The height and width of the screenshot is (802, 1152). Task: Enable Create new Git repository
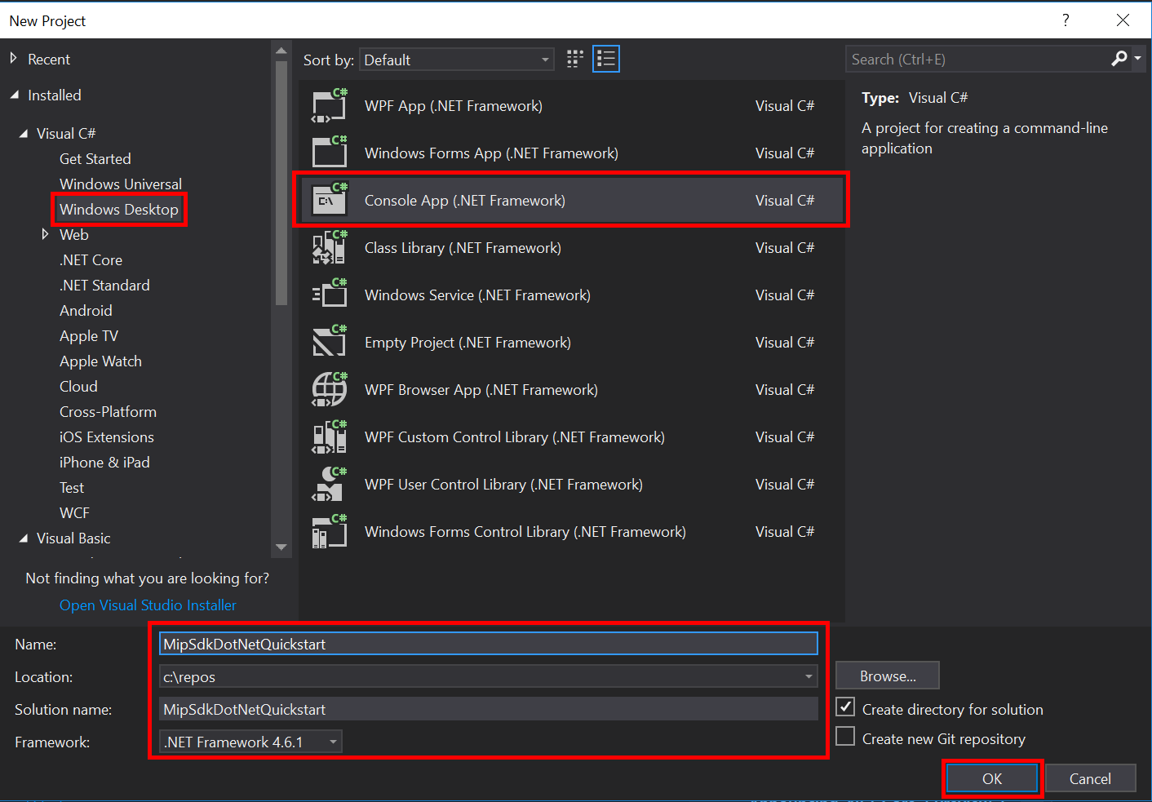[845, 736]
